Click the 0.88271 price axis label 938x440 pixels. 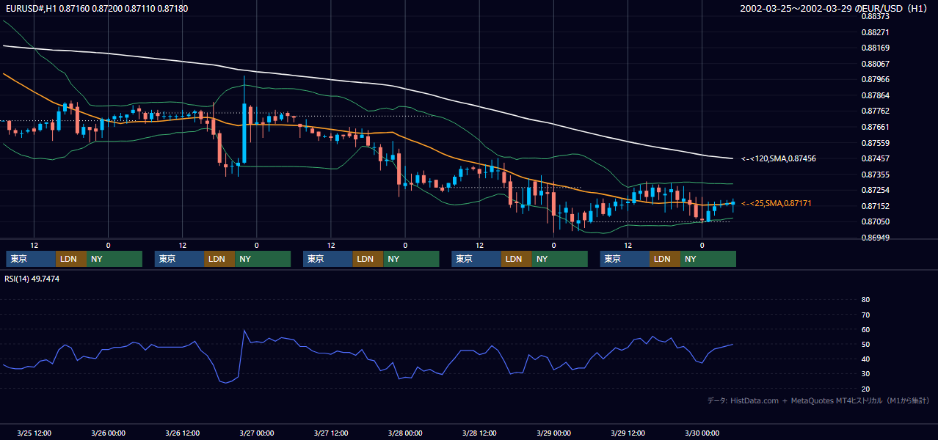(x=875, y=32)
